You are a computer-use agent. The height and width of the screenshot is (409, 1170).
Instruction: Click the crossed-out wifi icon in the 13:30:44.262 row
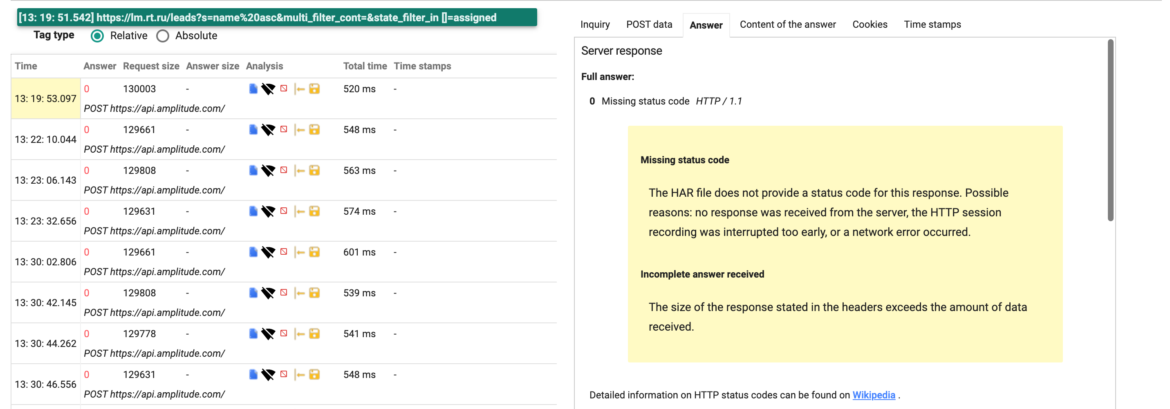269,334
